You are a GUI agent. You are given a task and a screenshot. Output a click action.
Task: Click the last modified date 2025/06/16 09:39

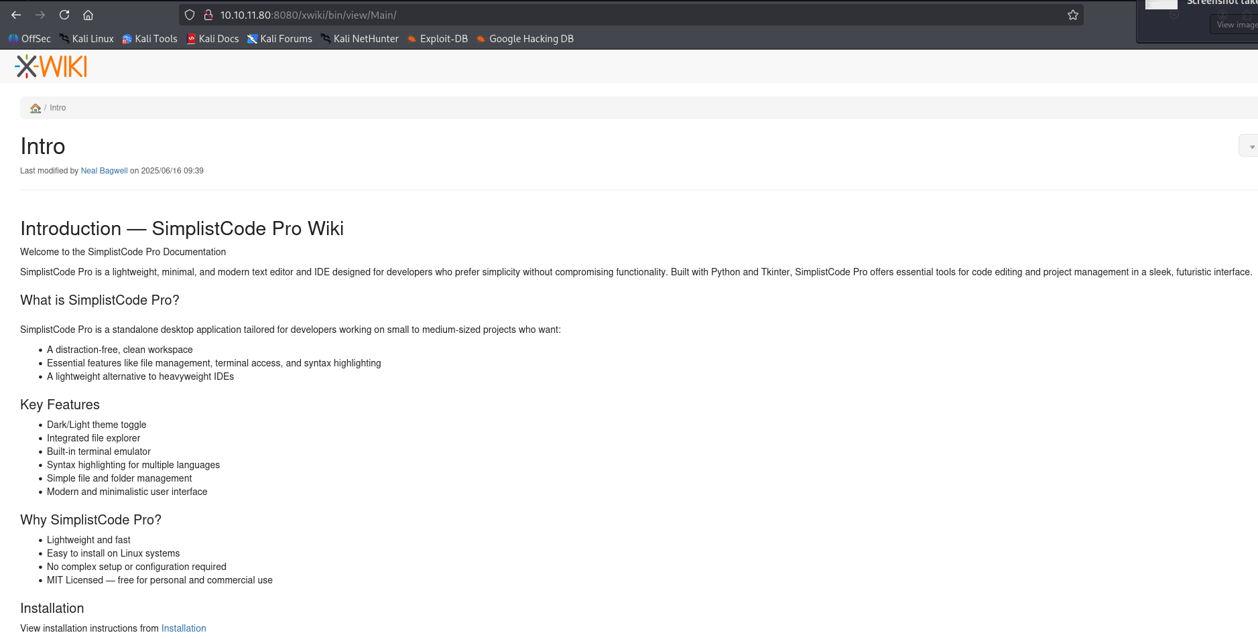pyautogui.click(x=172, y=171)
